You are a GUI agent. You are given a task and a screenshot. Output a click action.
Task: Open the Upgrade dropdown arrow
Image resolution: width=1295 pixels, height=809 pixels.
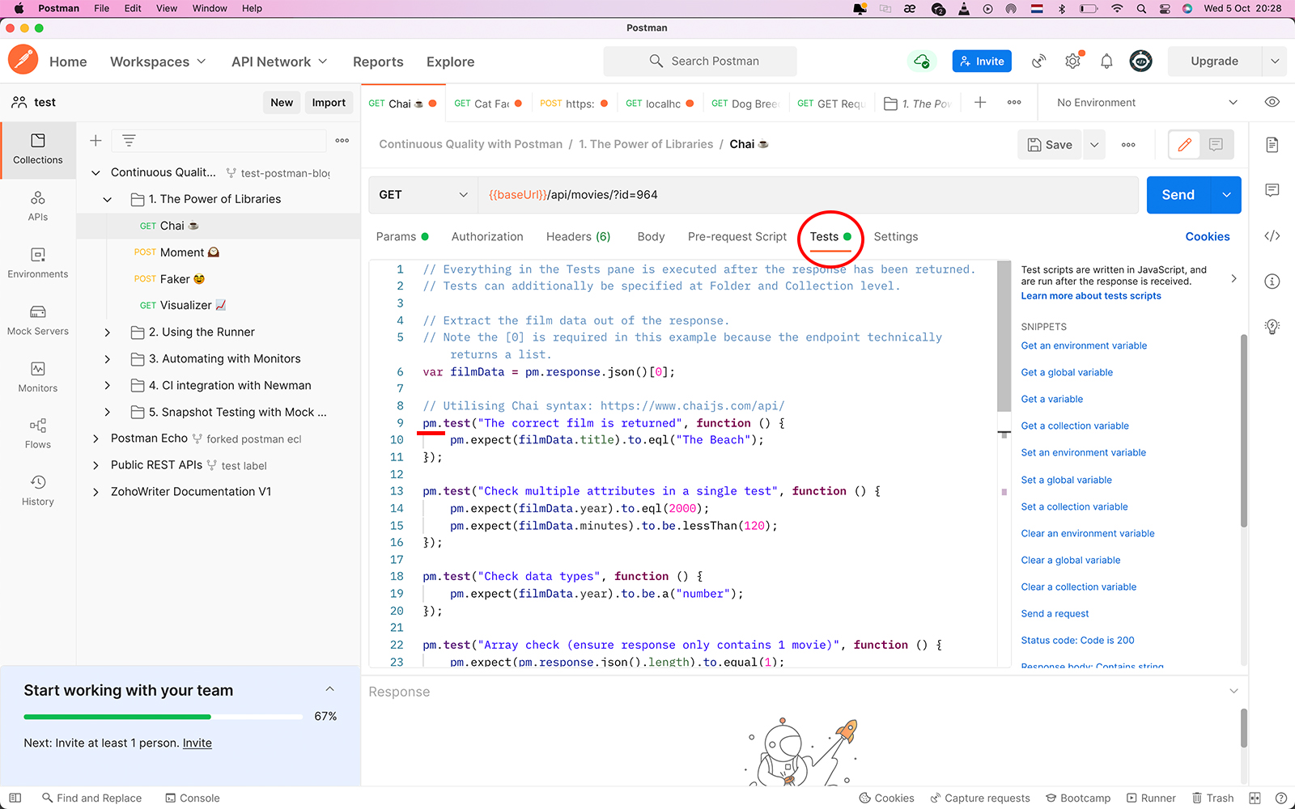pyautogui.click(x=1275, y=61)
